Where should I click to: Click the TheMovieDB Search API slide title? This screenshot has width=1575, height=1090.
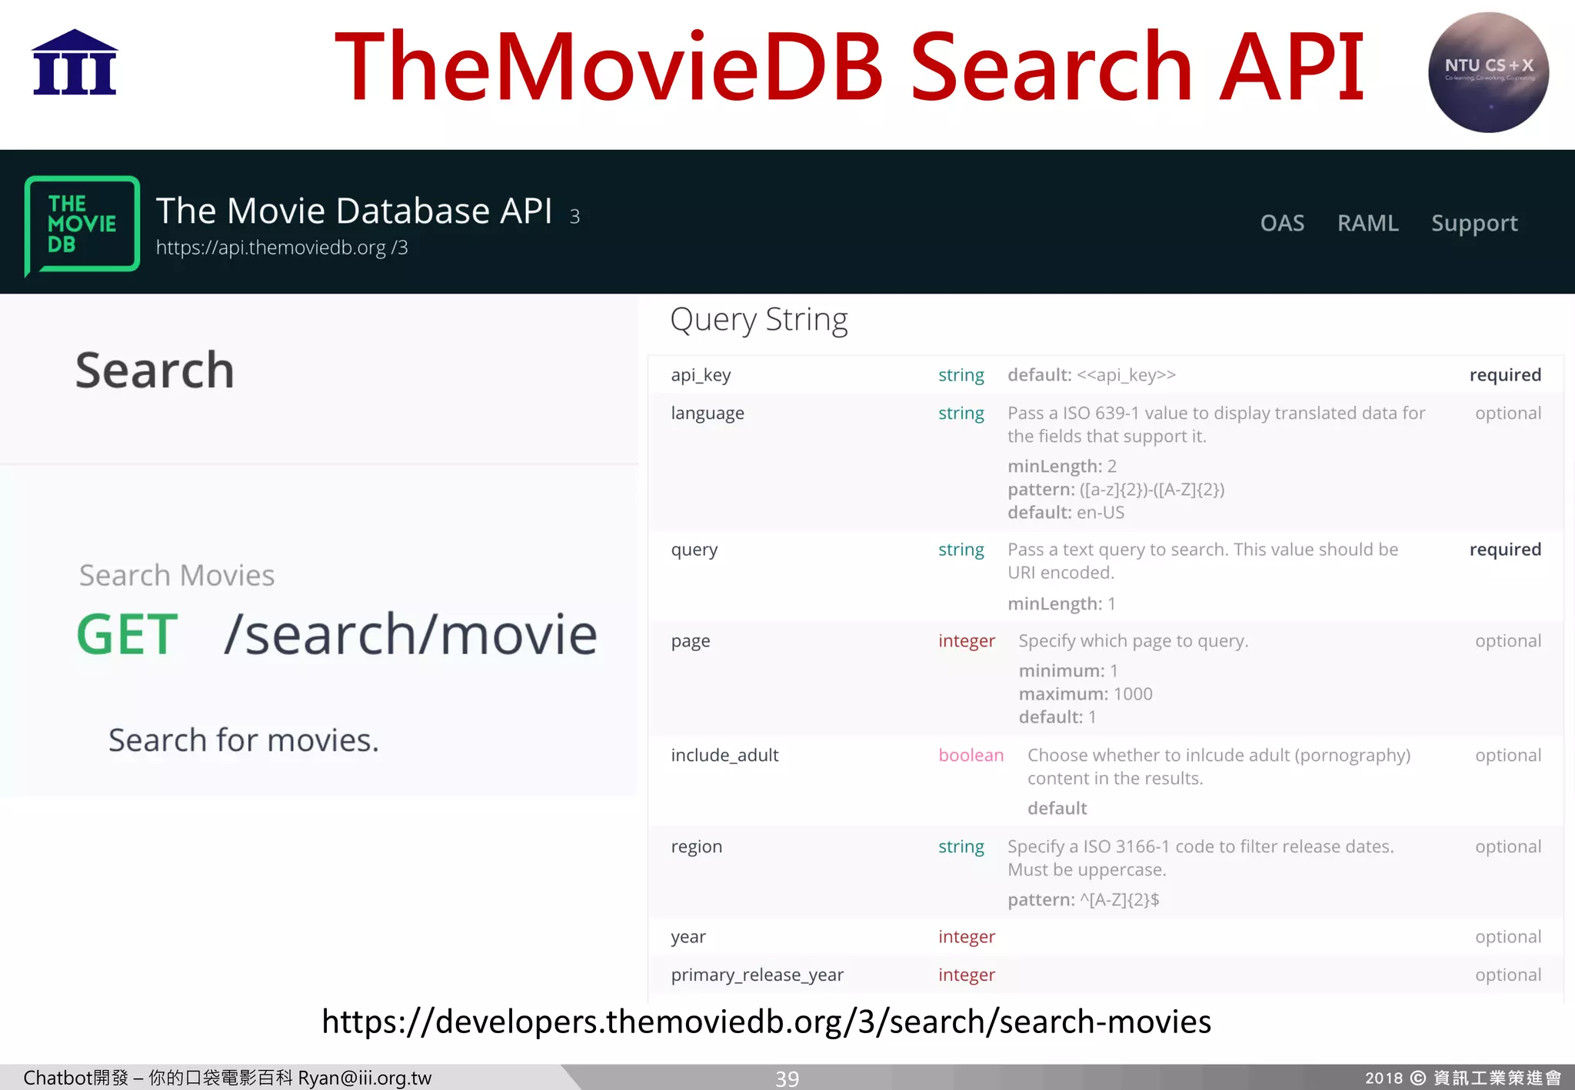click(x=849, y=66)
